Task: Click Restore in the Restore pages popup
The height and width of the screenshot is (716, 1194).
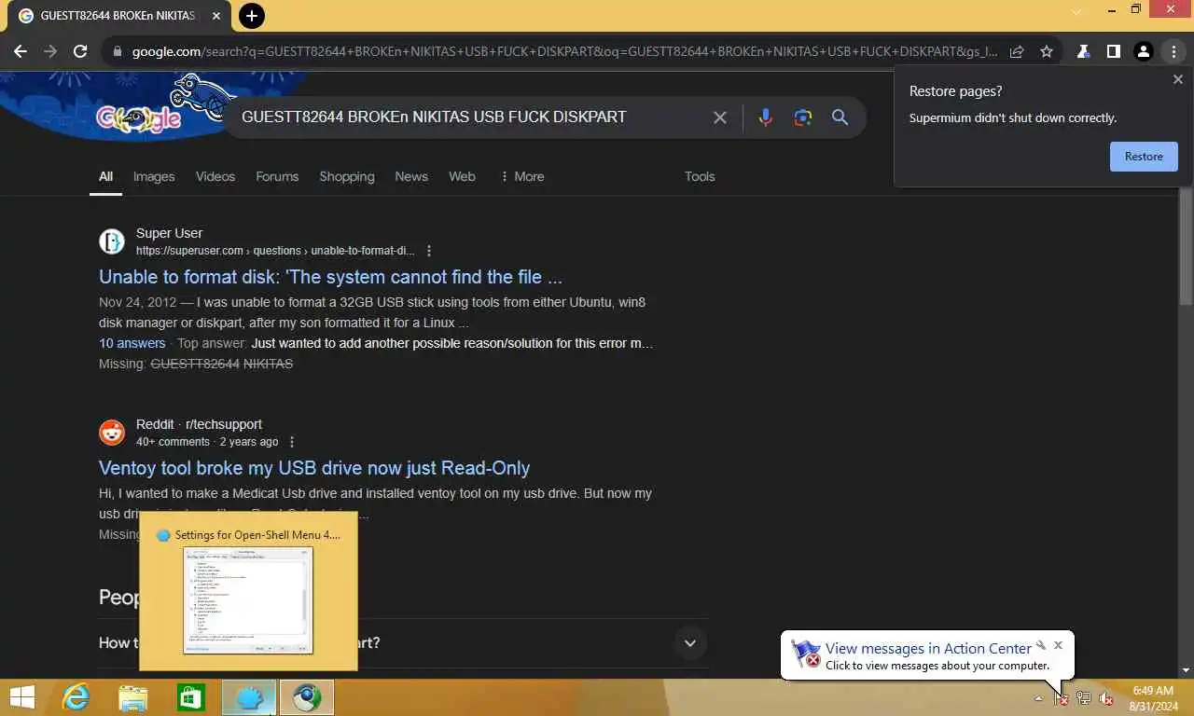Action: pos(1144,157)
